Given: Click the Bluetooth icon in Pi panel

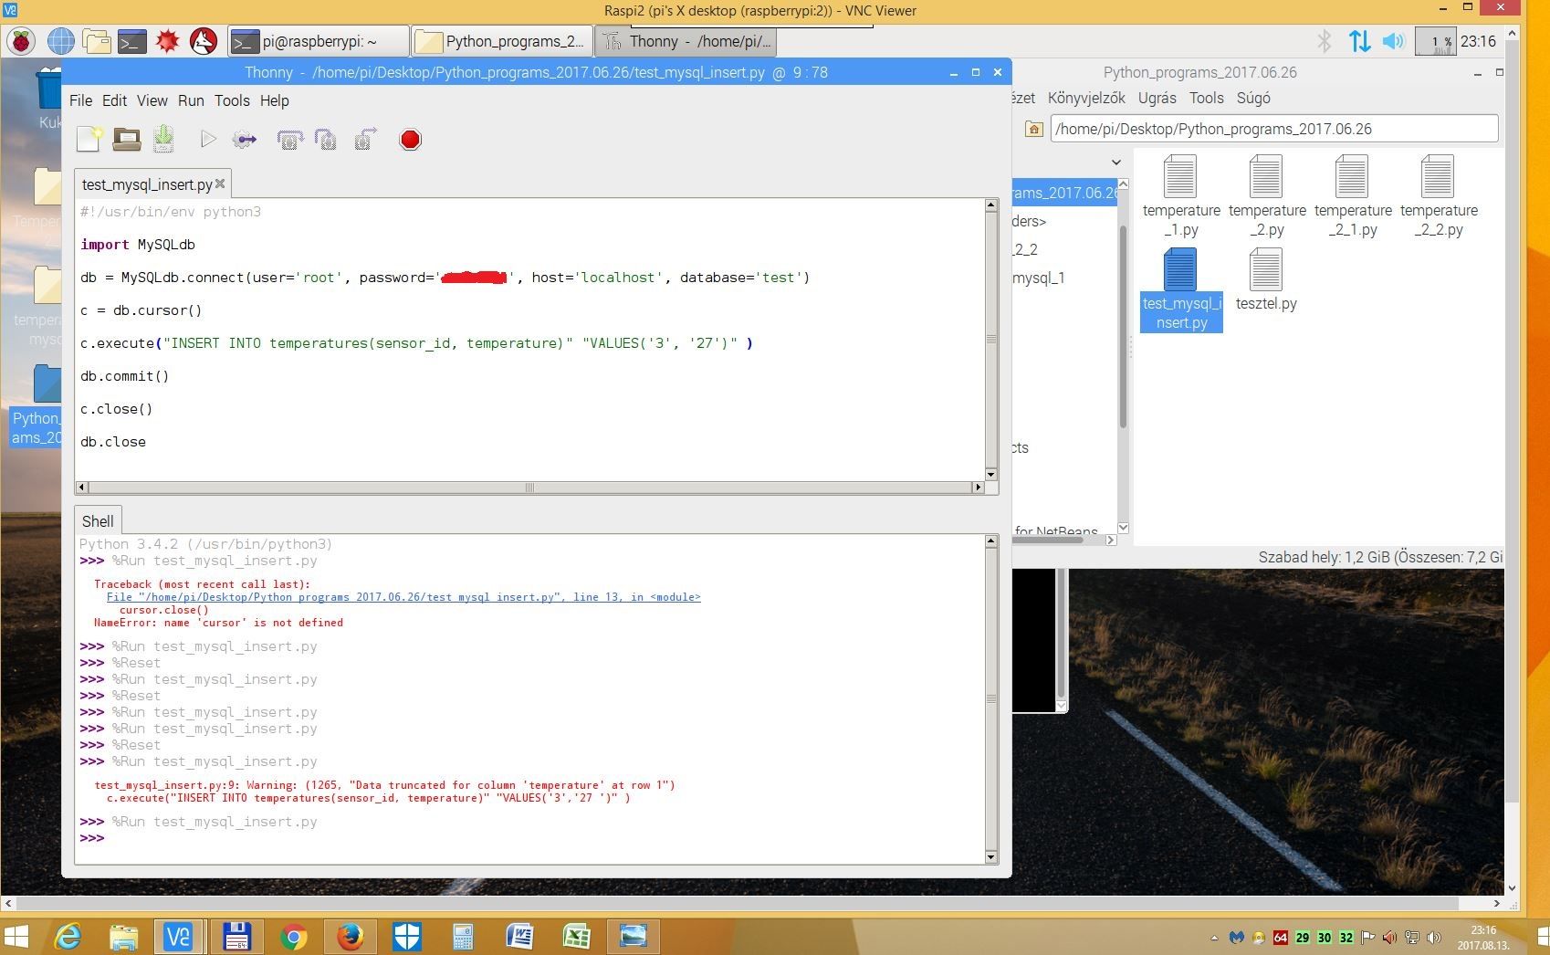Looking at the screenshot, I should click(x=1325, y=41).
